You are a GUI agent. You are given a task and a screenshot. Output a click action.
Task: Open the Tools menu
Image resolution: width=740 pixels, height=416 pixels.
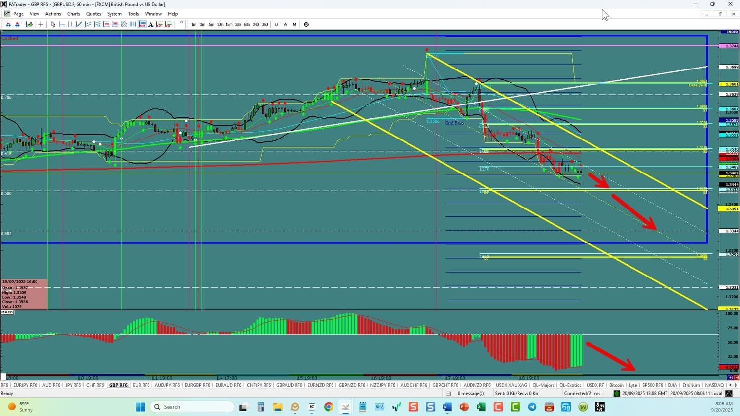point(133,14)
